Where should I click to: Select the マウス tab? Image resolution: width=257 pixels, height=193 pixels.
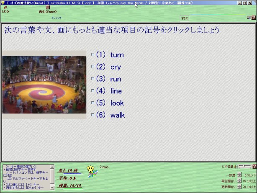tap(184, 18)
